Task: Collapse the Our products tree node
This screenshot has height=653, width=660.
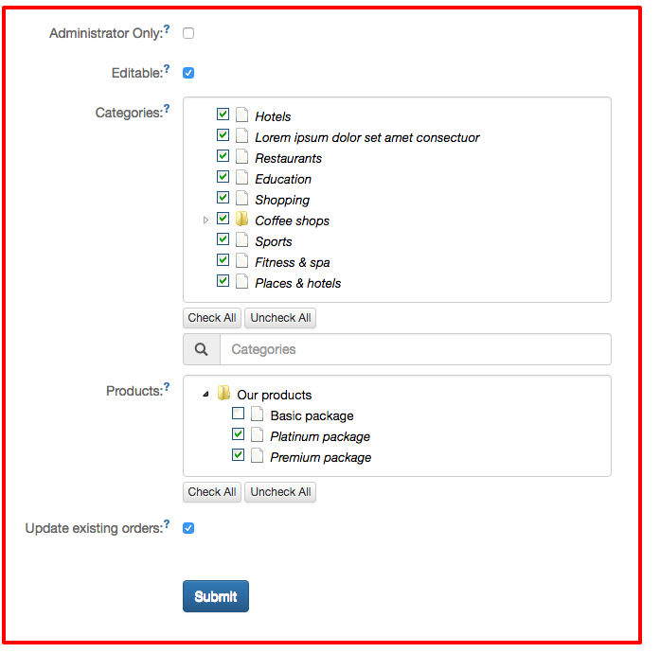Action: pos(206,395)
